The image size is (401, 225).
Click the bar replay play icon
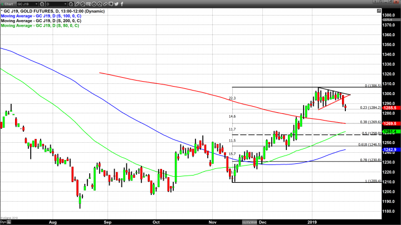pos(94,4)
